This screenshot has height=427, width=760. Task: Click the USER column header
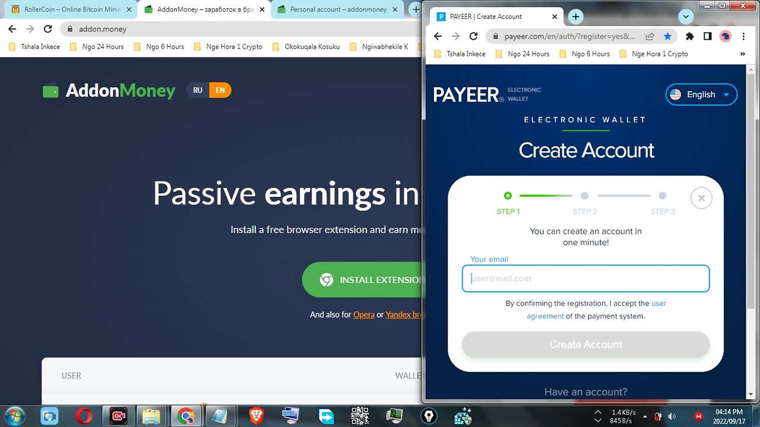(71, 375)
